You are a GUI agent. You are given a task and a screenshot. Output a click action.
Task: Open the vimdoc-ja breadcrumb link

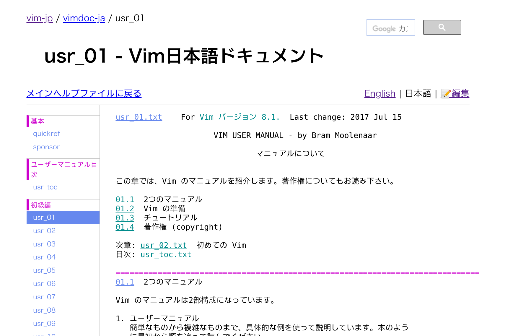[x=84, y=18]
